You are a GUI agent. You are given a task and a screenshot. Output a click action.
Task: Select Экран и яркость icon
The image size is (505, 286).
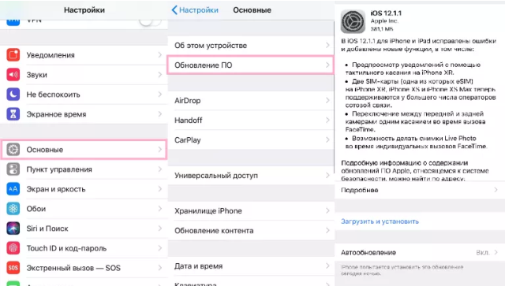(13, 189)
